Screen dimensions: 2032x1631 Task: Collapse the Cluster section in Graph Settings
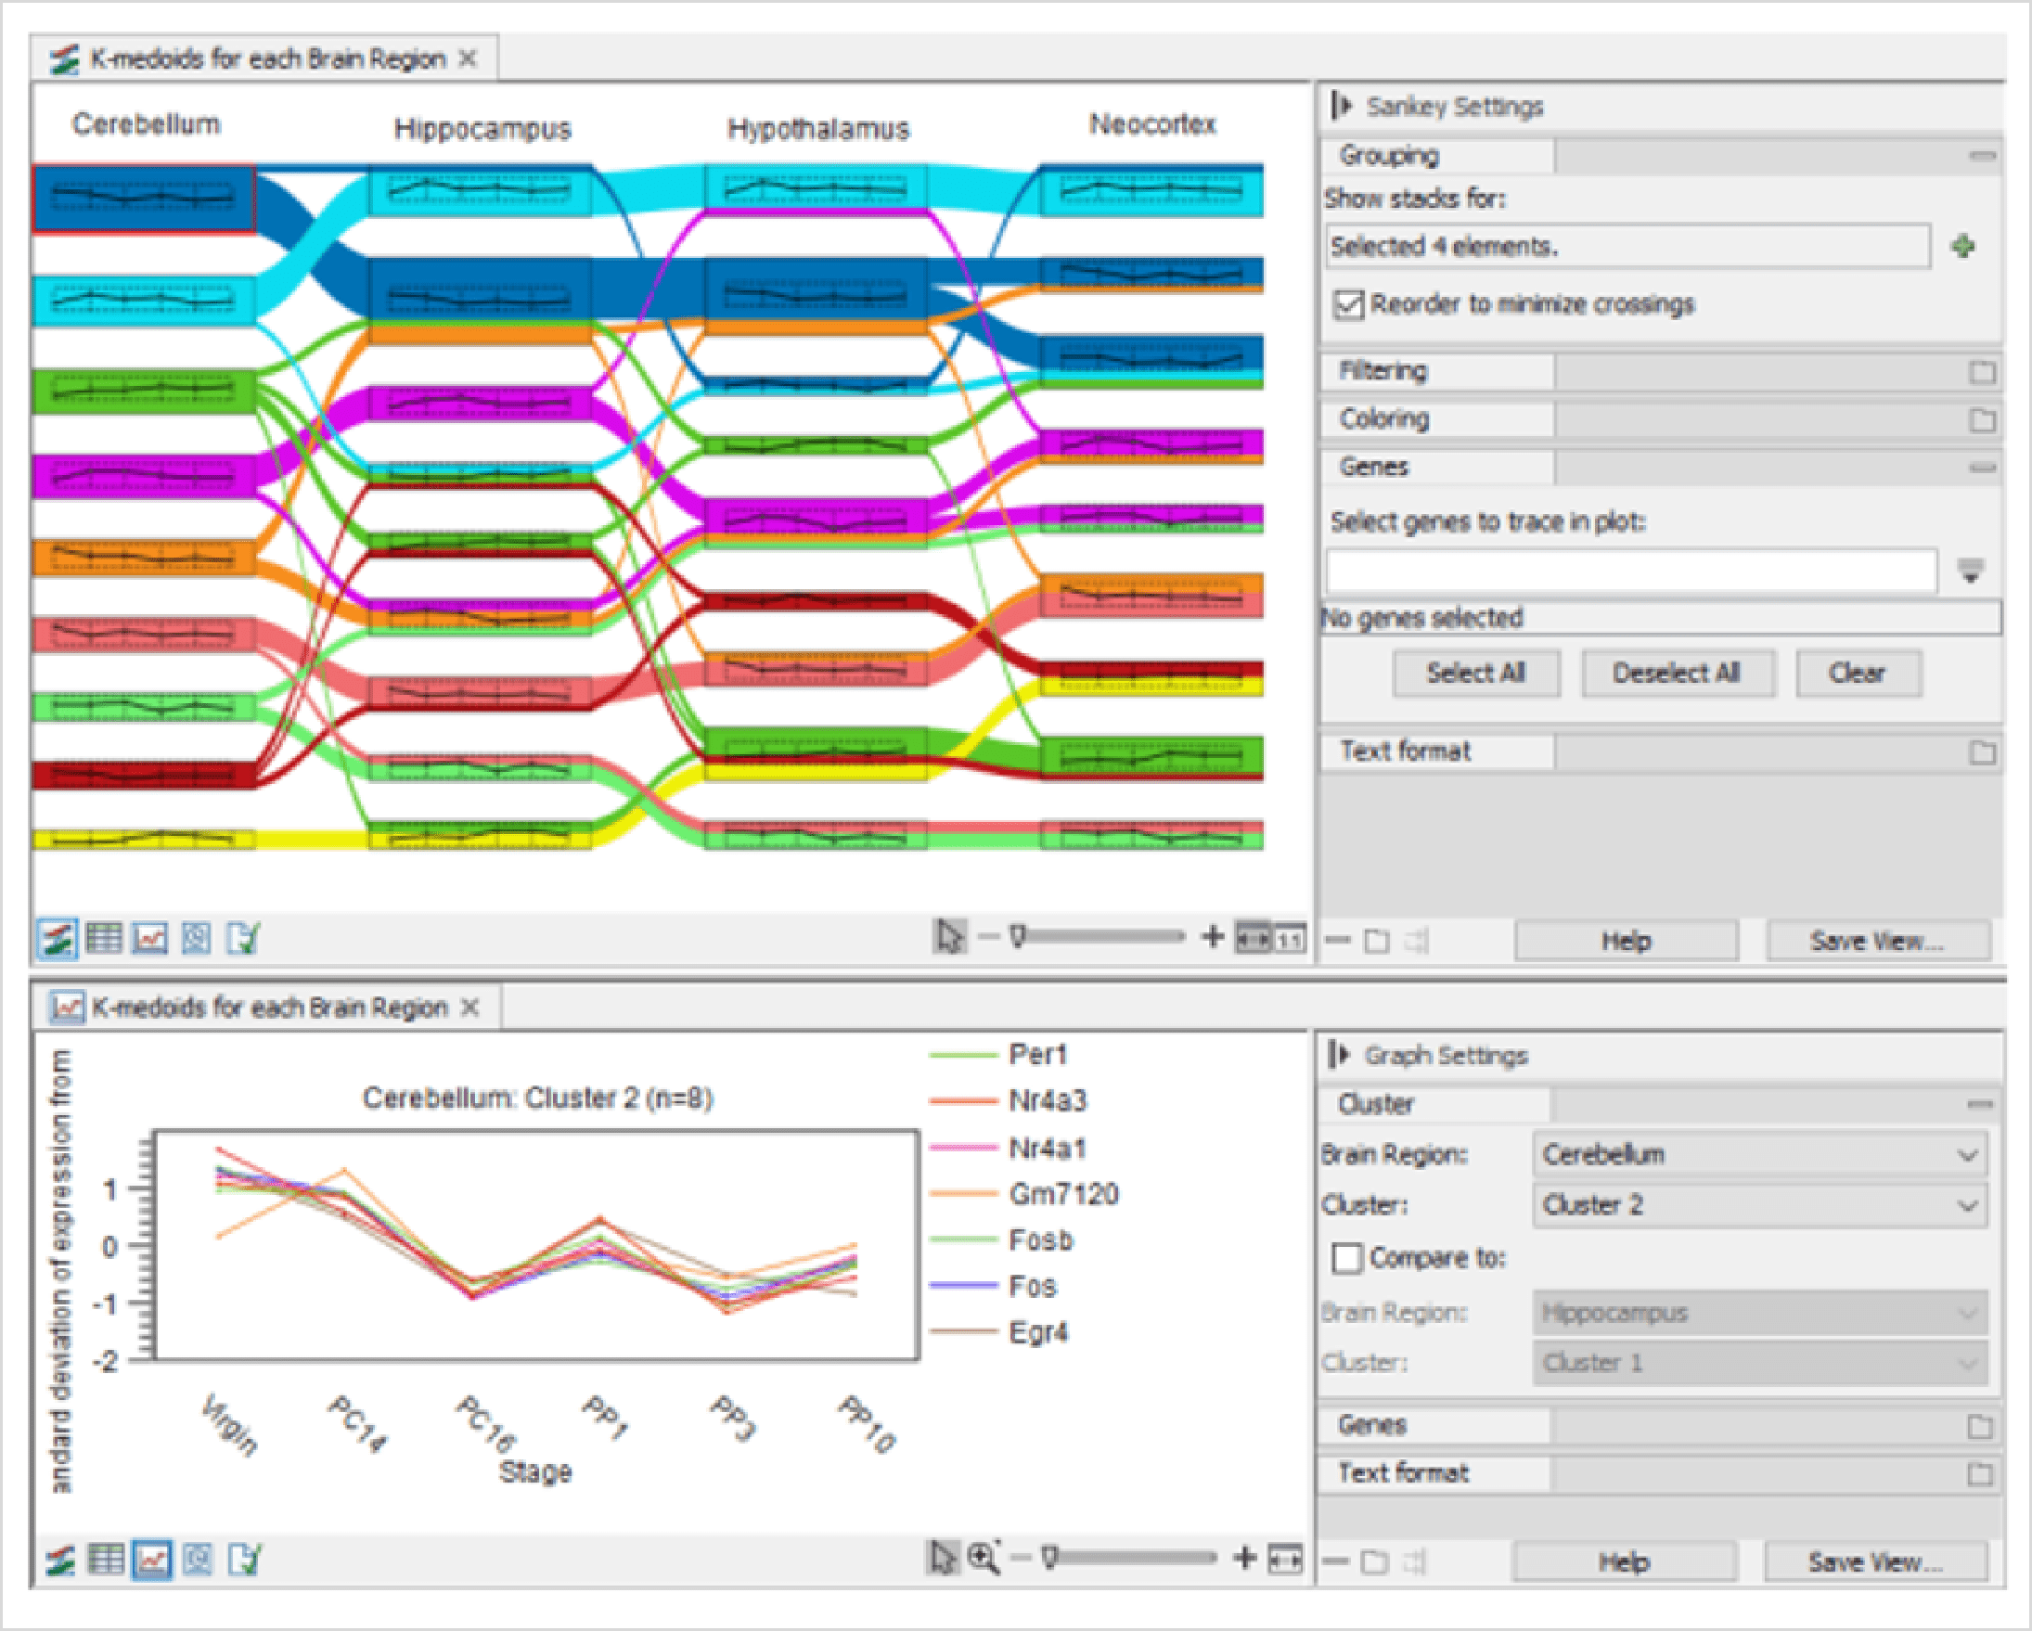(1980, 1103)
